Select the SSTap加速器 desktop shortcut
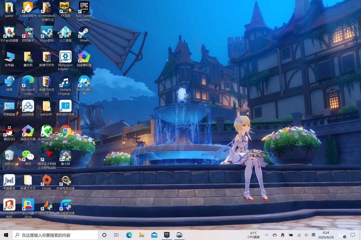Screen dimensions: 361x240 pyautogui.click(x=9, y=34)
